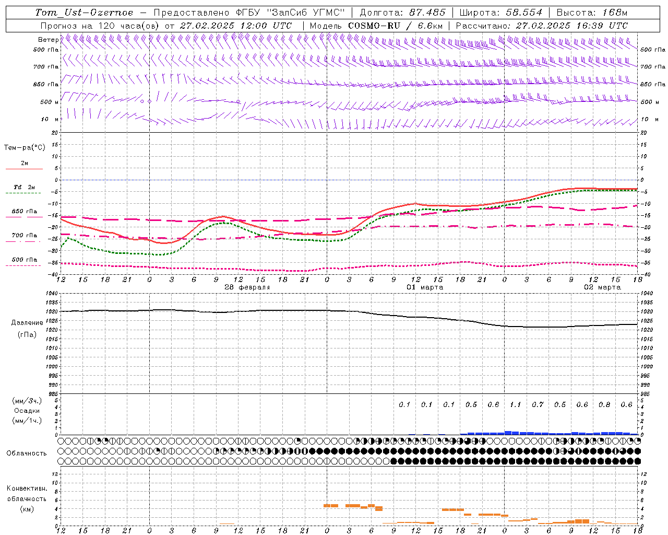
Task: Click the '(мм/1ч.)' precipitation unit label
Action: click(x=27, y=421)
